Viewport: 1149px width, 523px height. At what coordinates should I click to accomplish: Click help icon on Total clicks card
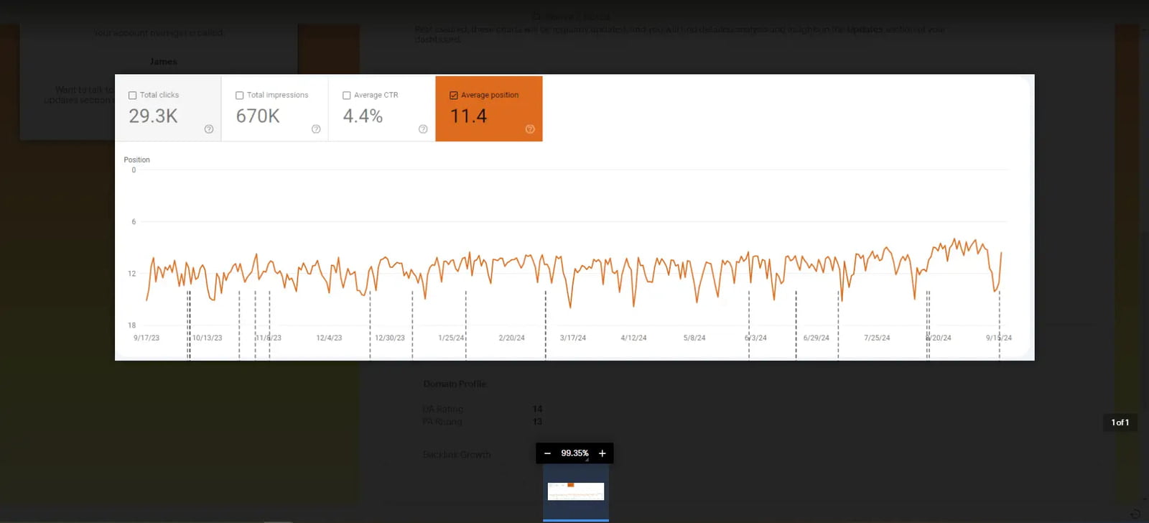(x=209, y=129)
